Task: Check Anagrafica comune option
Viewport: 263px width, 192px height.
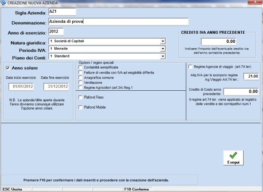Action: (x=80, y=77)
